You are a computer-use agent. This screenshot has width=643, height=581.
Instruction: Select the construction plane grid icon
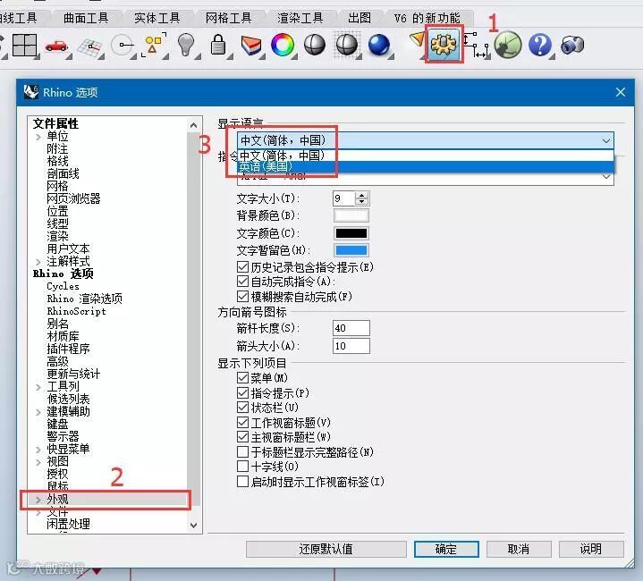[90, 47]
